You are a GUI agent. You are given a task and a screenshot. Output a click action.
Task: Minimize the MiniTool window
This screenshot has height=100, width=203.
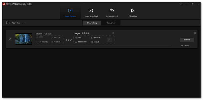[187, 4]
